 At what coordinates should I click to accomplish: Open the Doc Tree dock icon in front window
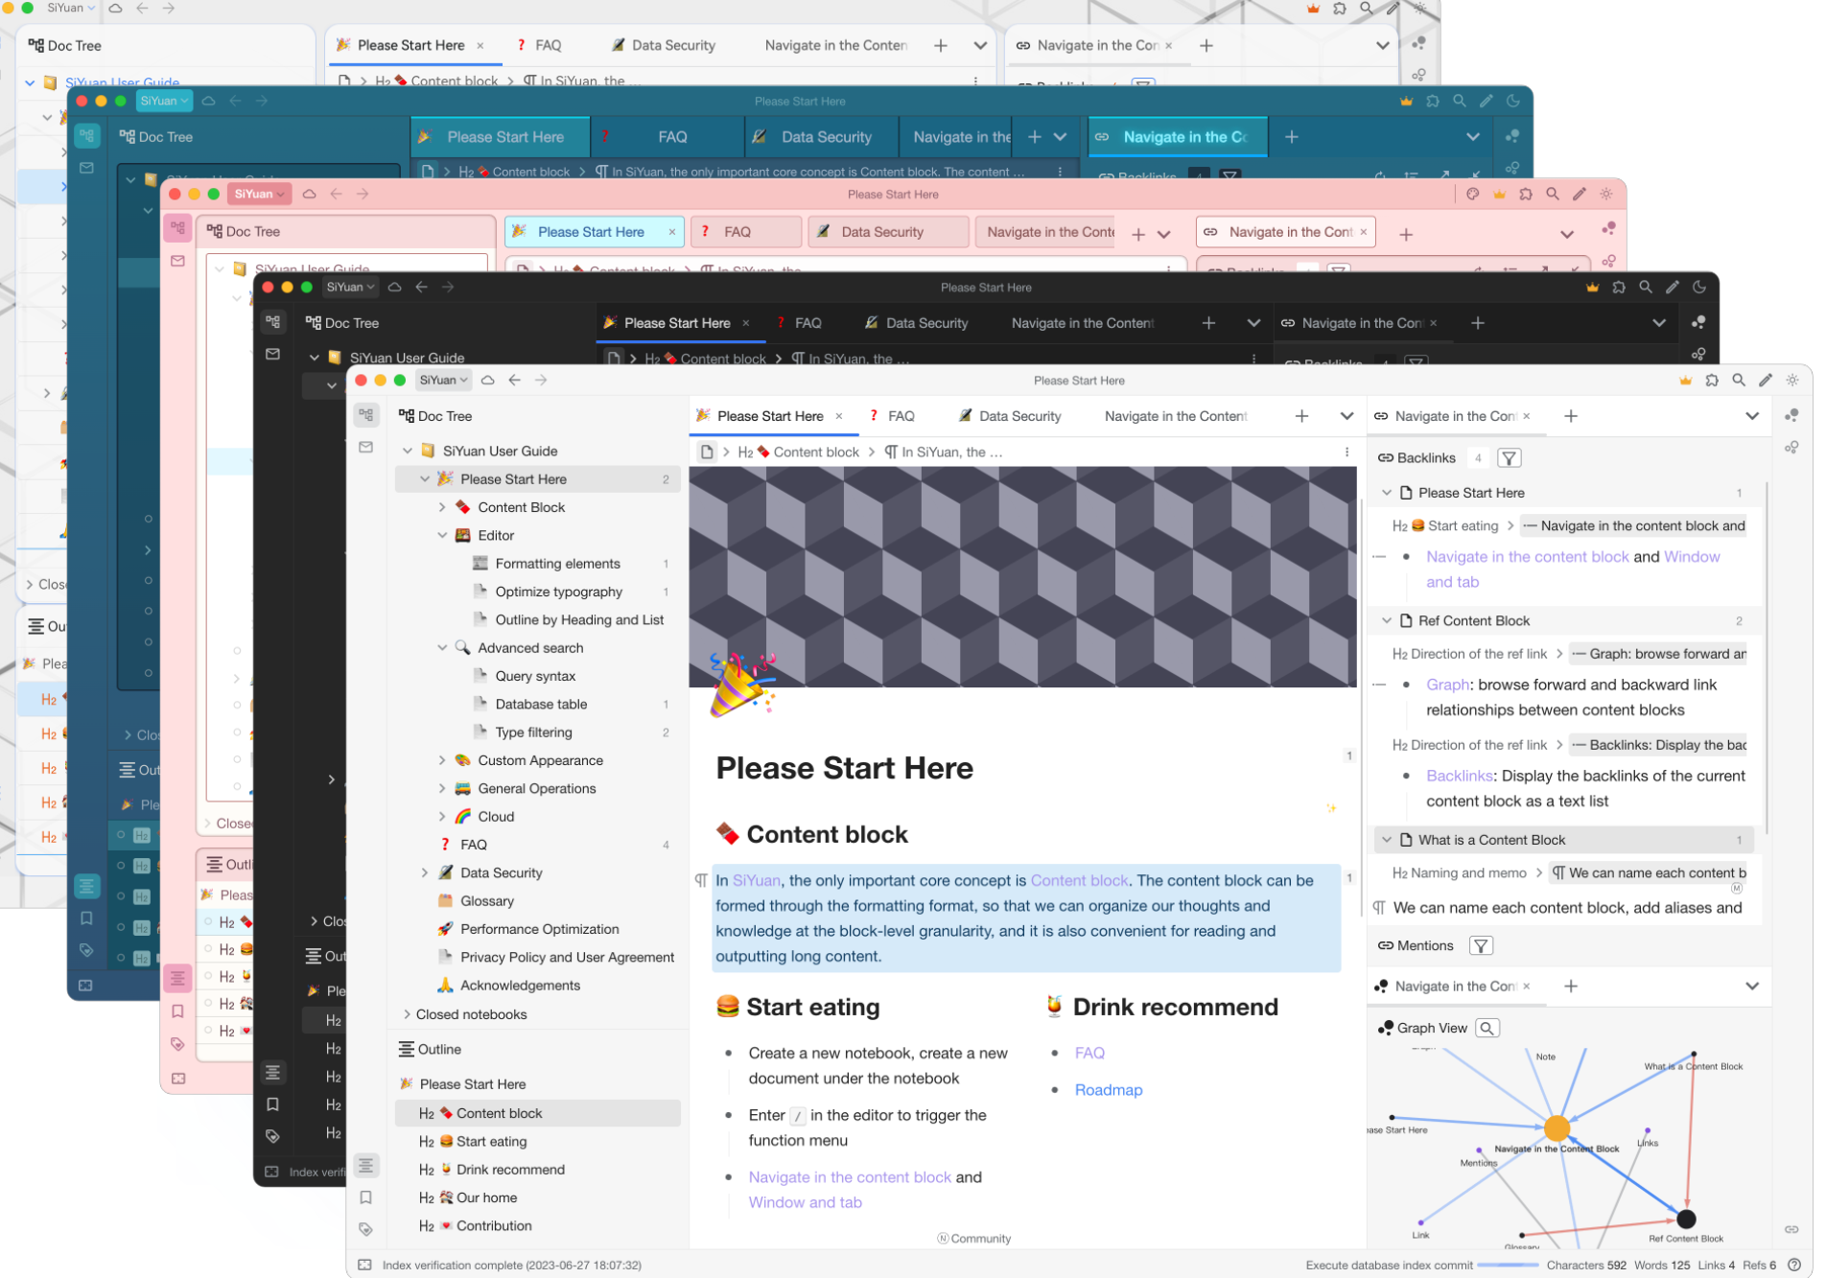click(x=366, y=415)
